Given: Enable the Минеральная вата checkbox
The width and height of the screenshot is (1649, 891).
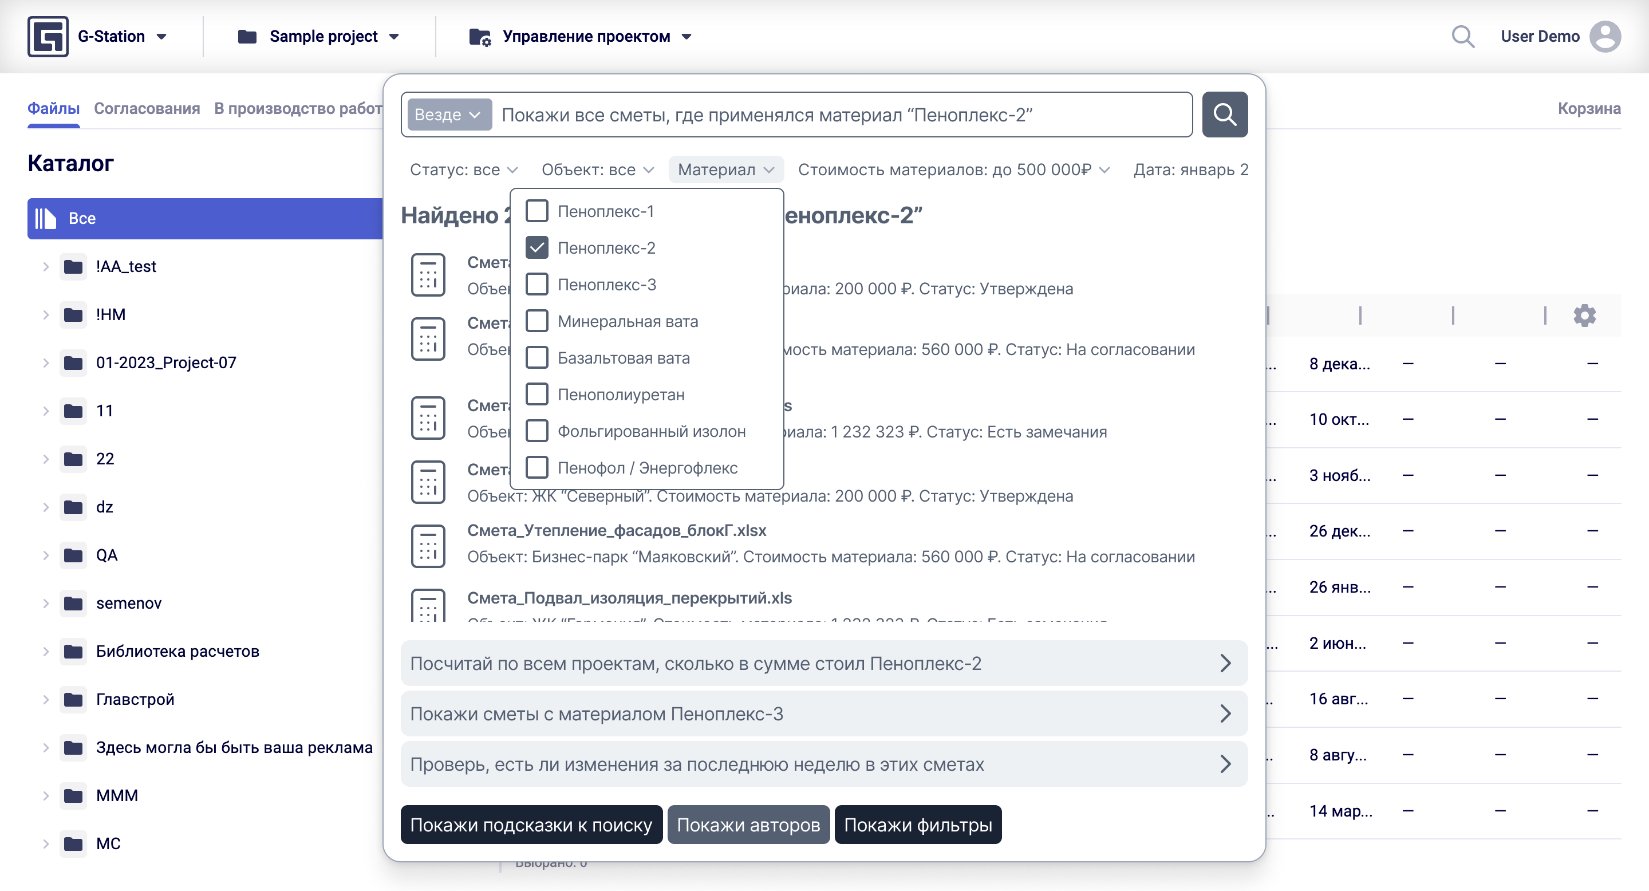Looking at the screenshot, I should (x=536, y=321).
